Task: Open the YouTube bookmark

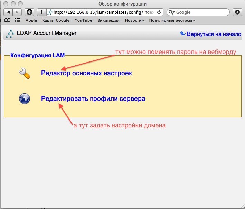Action: [x=83, y=20]
